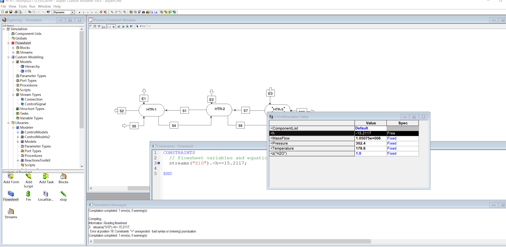
Task: Save the simulation with the disk icon
Action: point(11,12)
